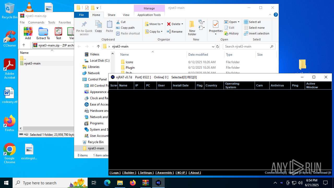Open the Assembly option in njRAT

coord(165,173)
